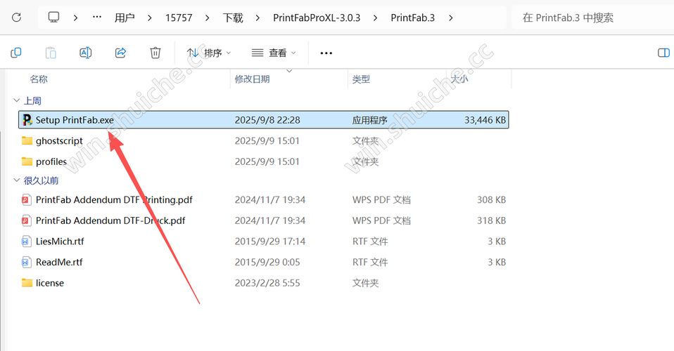Click the profiles folder icon
Image resolution: width=674 pixels, height=351 pixels.
[27, 161]
